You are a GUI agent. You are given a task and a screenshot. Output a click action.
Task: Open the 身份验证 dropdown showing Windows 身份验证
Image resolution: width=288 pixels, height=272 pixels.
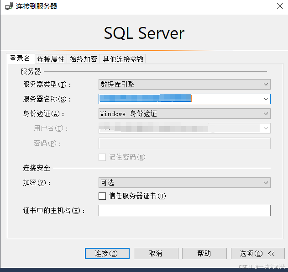pos(184,114)
